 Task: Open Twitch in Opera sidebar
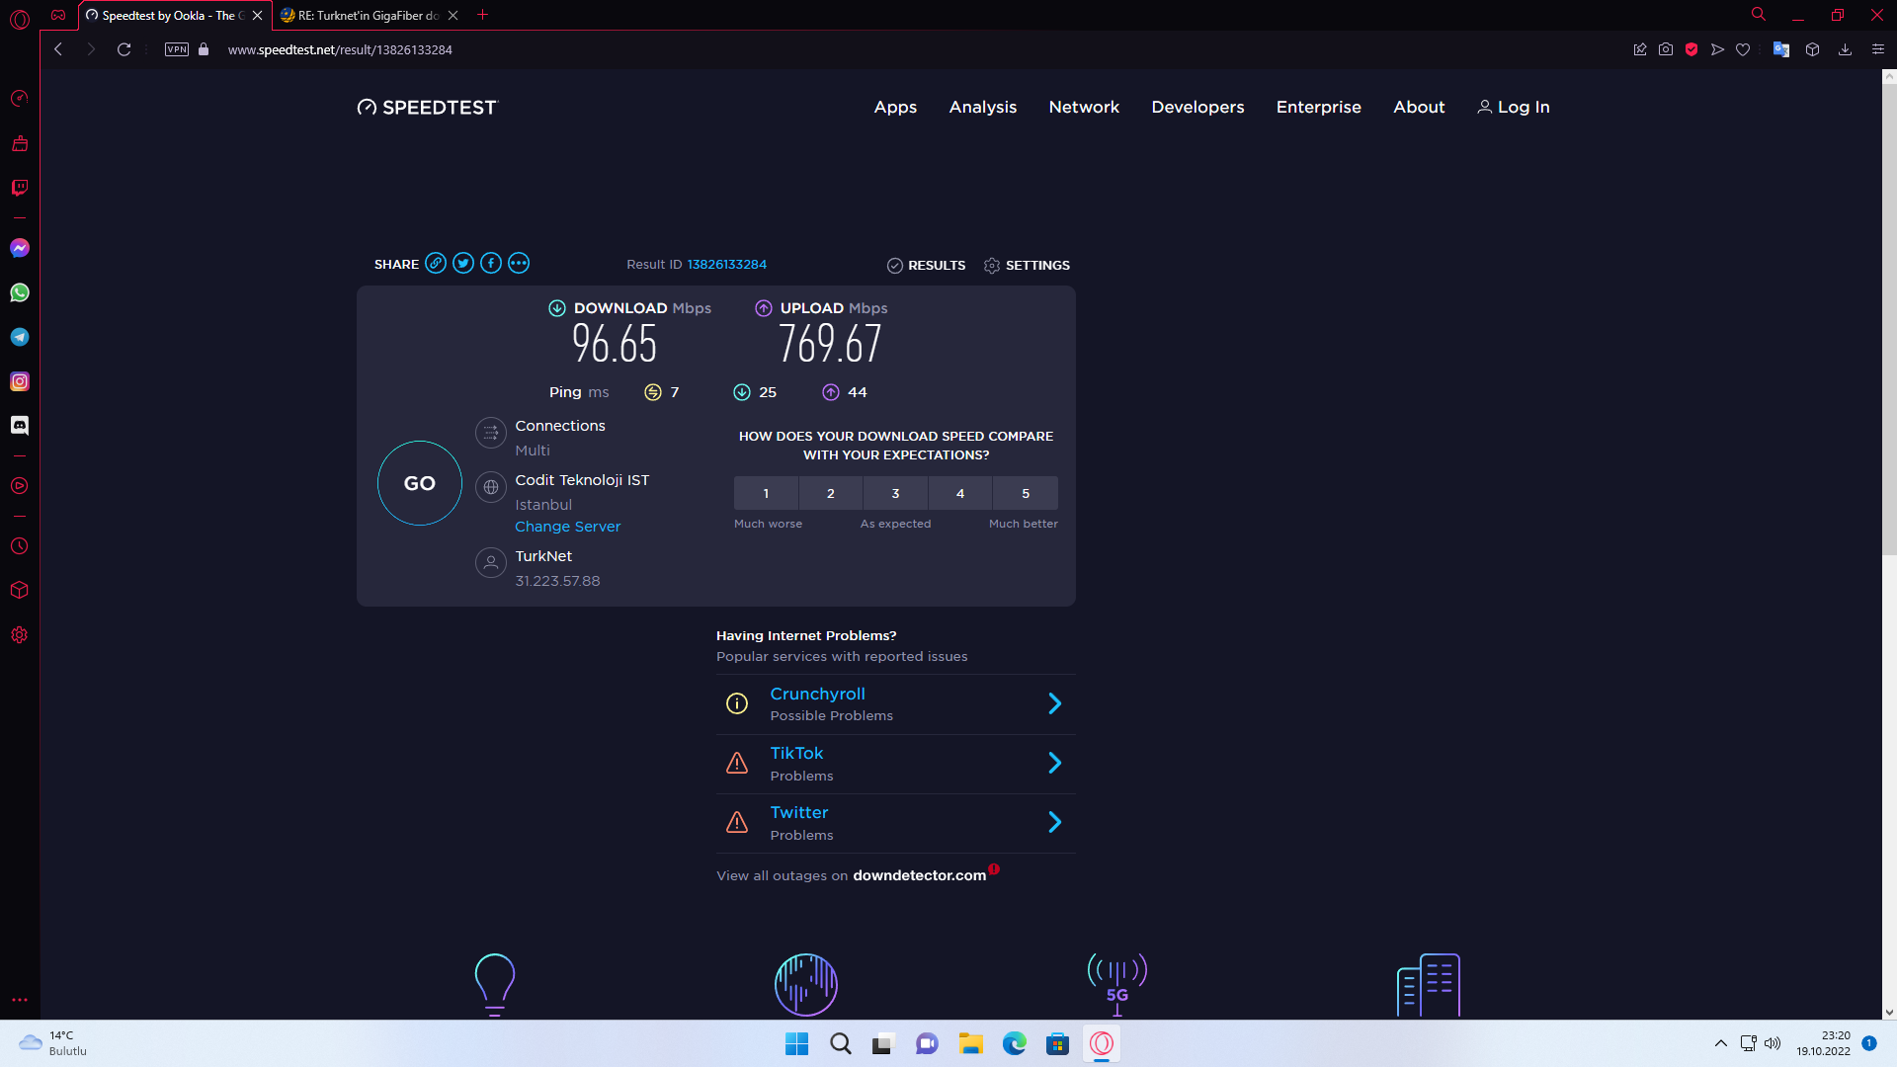coord(20,188)
